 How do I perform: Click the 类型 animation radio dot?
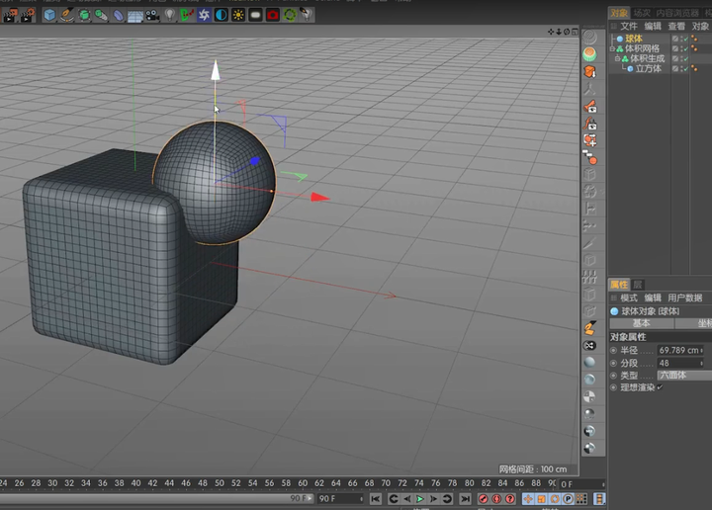(x=613, y=376)
